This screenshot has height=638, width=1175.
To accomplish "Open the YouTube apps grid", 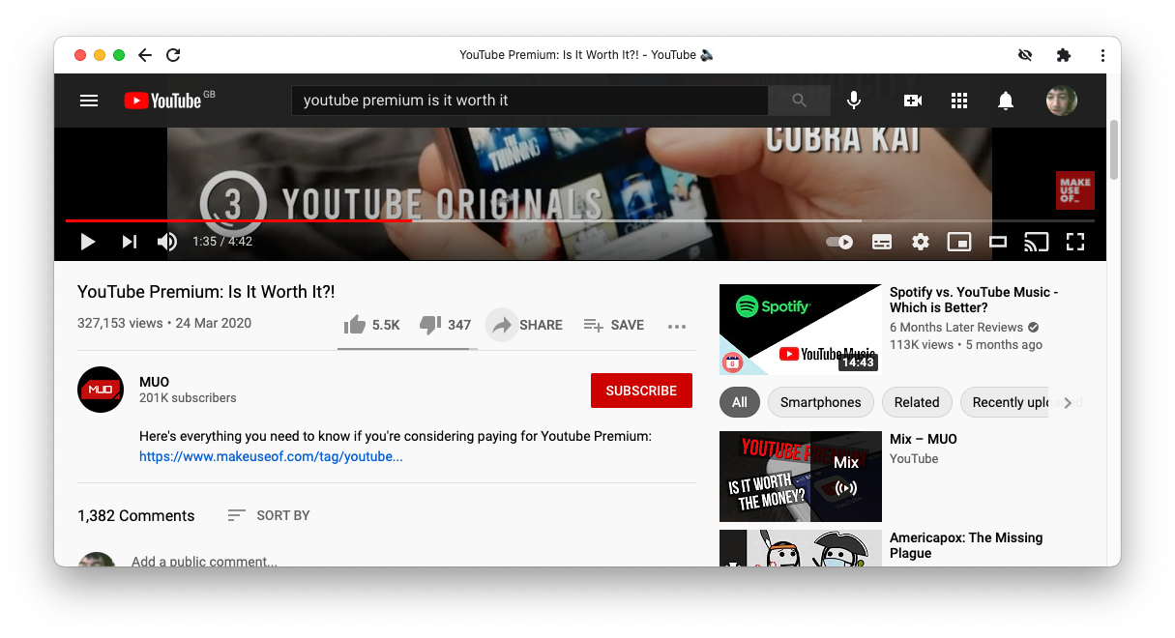I will click(x=959, y=100).
